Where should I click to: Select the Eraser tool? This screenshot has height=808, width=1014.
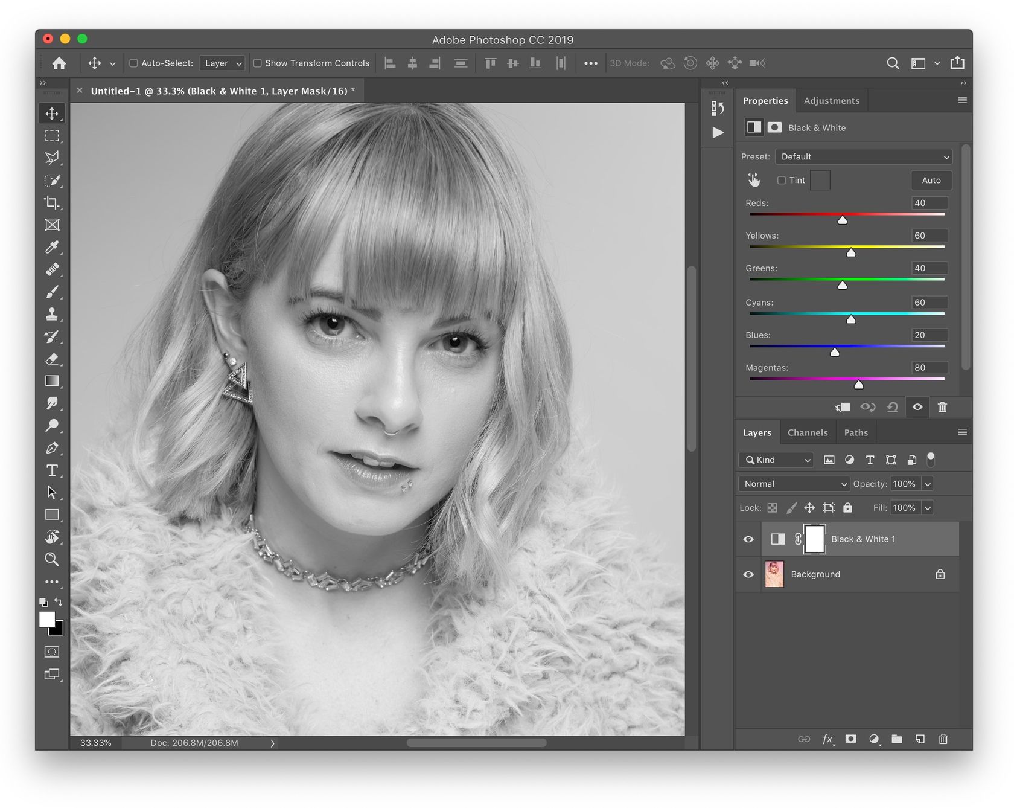tap(52, 359)
